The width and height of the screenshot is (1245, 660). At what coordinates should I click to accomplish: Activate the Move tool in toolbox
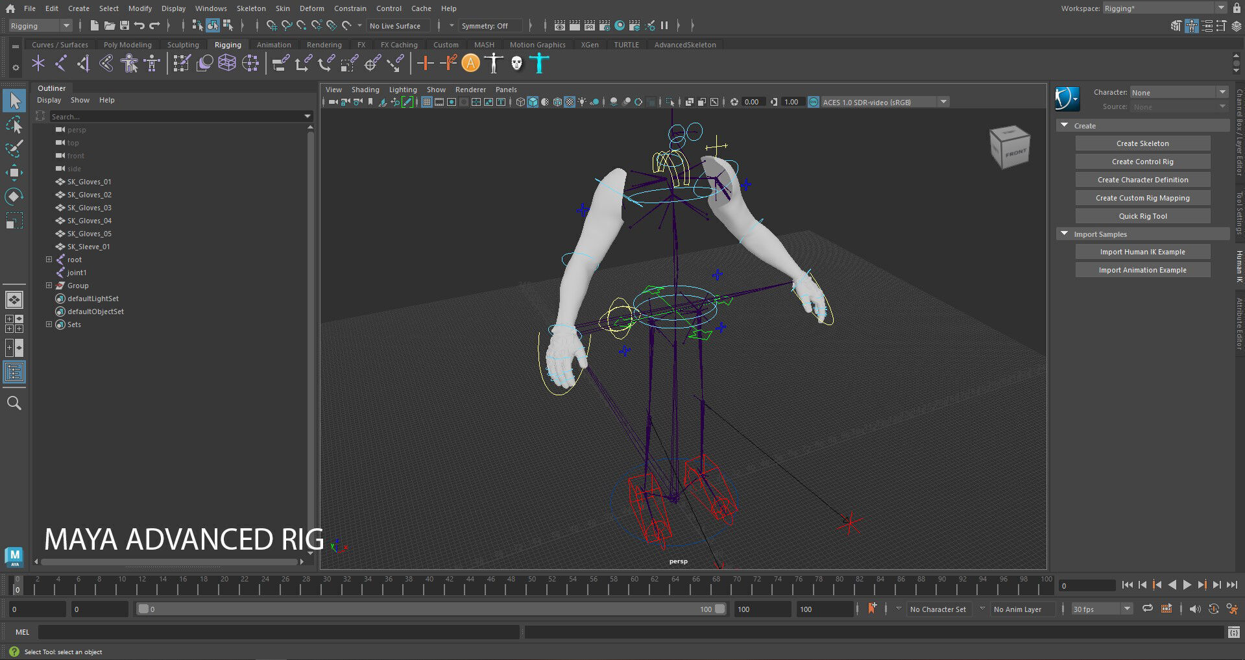click(14, 172)
